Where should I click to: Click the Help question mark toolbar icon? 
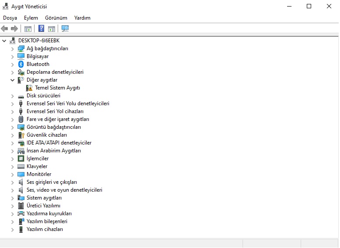pyautogui.click(x=41, y=28)
